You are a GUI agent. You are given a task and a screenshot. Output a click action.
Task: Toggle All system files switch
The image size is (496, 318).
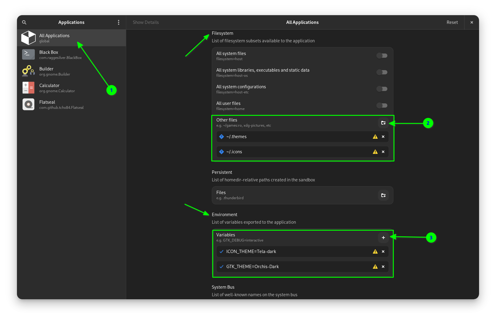382,56
